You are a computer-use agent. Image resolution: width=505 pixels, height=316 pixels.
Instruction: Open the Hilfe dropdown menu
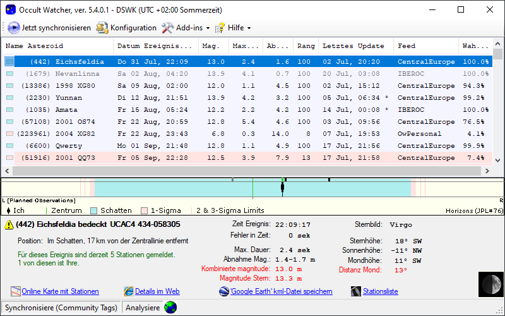point(234,28)
